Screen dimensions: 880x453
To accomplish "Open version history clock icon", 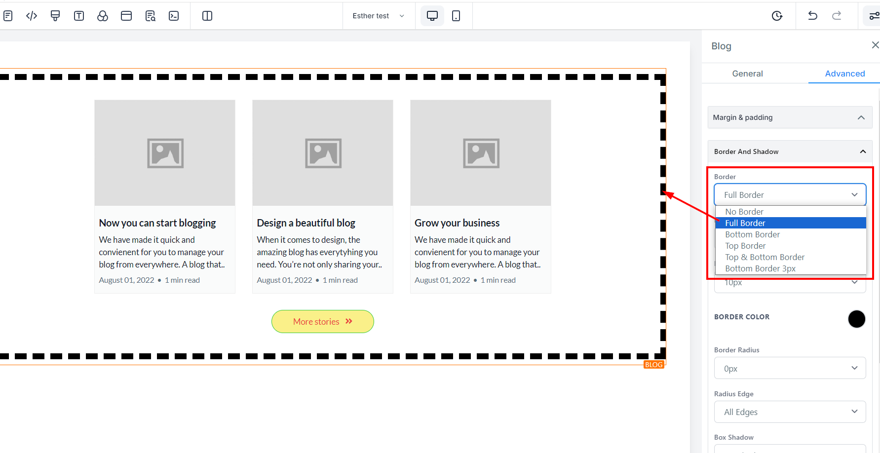I will (x=777, y=16).
